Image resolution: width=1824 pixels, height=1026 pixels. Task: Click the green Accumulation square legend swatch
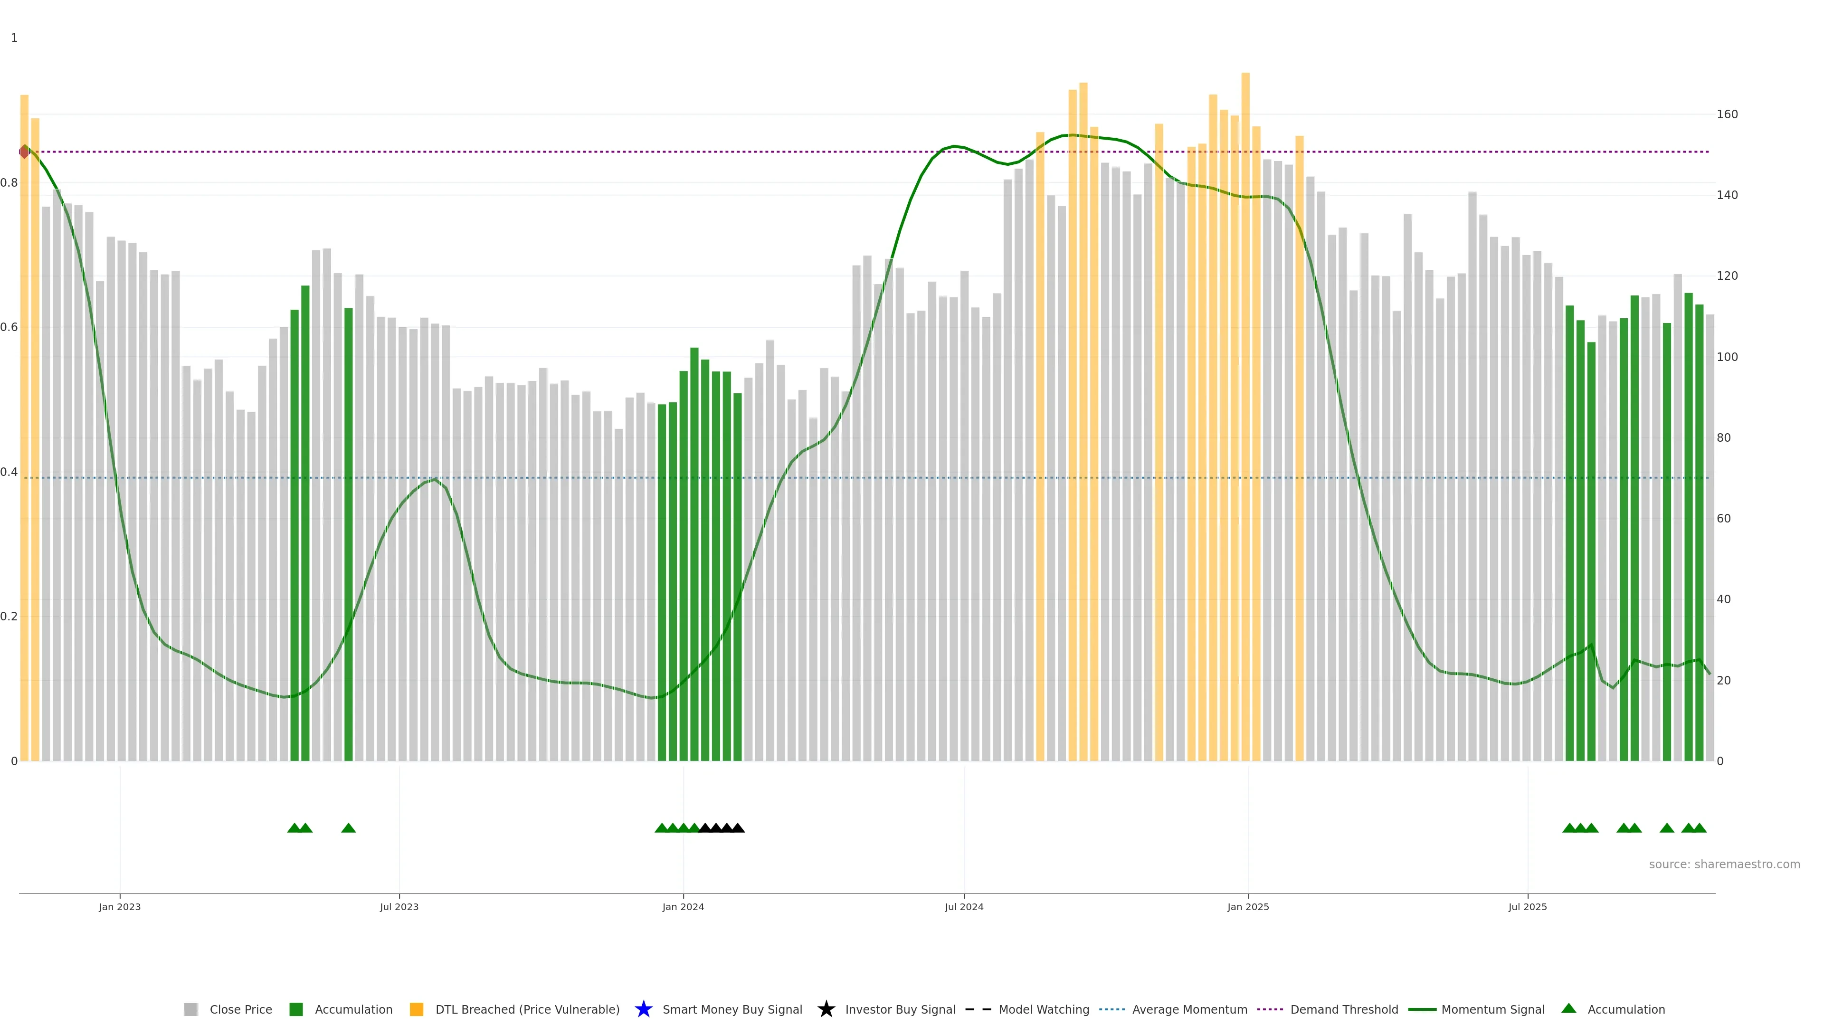coord(296,1009)
